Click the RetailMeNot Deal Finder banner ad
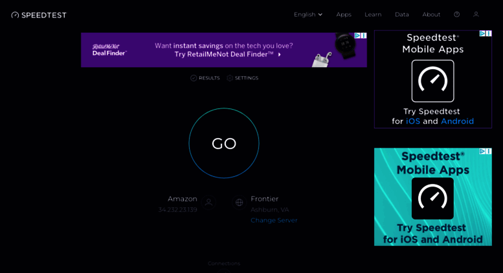This screenshot has width=503, height=273. (x=224, y=50)
